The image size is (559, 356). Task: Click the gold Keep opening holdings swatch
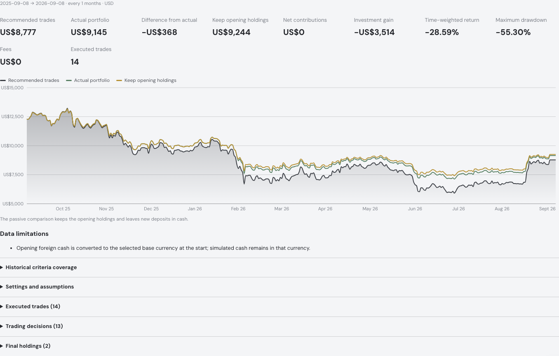(x=119, y=81)
